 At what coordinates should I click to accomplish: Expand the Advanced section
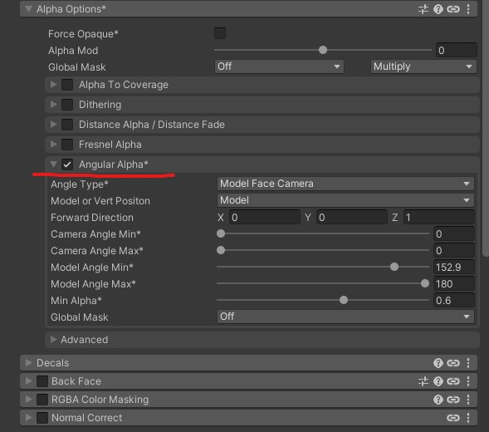click(53, 339)
